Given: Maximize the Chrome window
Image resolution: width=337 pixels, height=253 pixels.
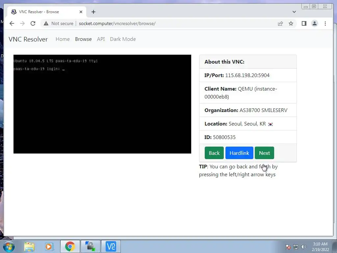Looking at the screenshot, I should click(x=314, y=7).
